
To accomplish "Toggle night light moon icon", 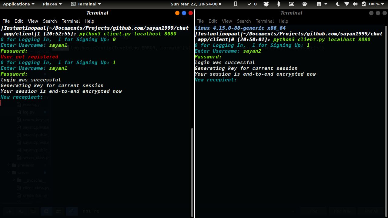I will coord(338,4).
